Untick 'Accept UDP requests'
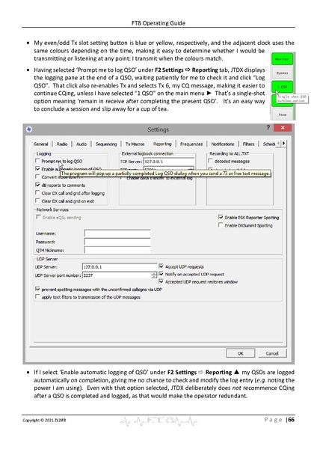The width and height of the screenshot is (317, 449). [x=161, y=266]
